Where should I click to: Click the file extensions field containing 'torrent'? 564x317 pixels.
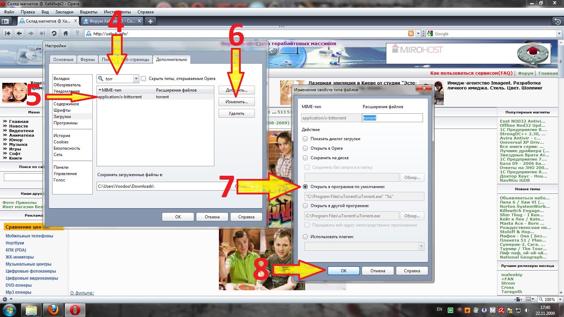pos(392,118)
